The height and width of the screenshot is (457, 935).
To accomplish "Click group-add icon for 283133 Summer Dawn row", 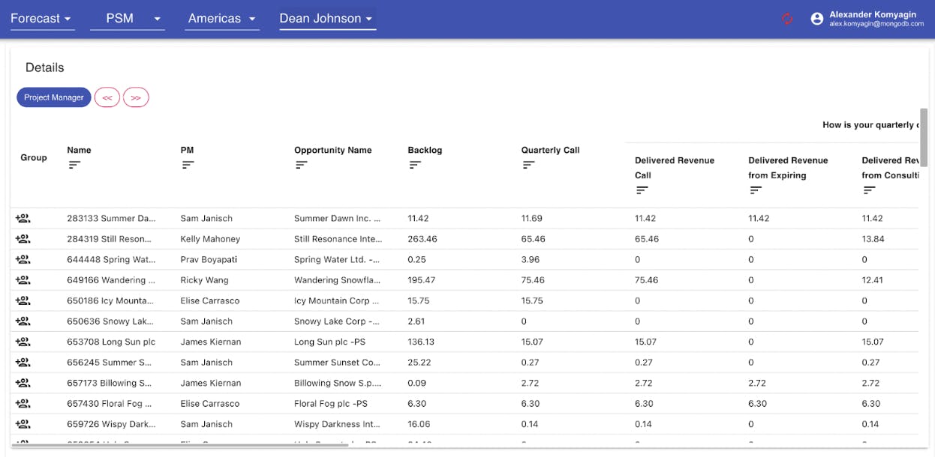I will 23,219.
